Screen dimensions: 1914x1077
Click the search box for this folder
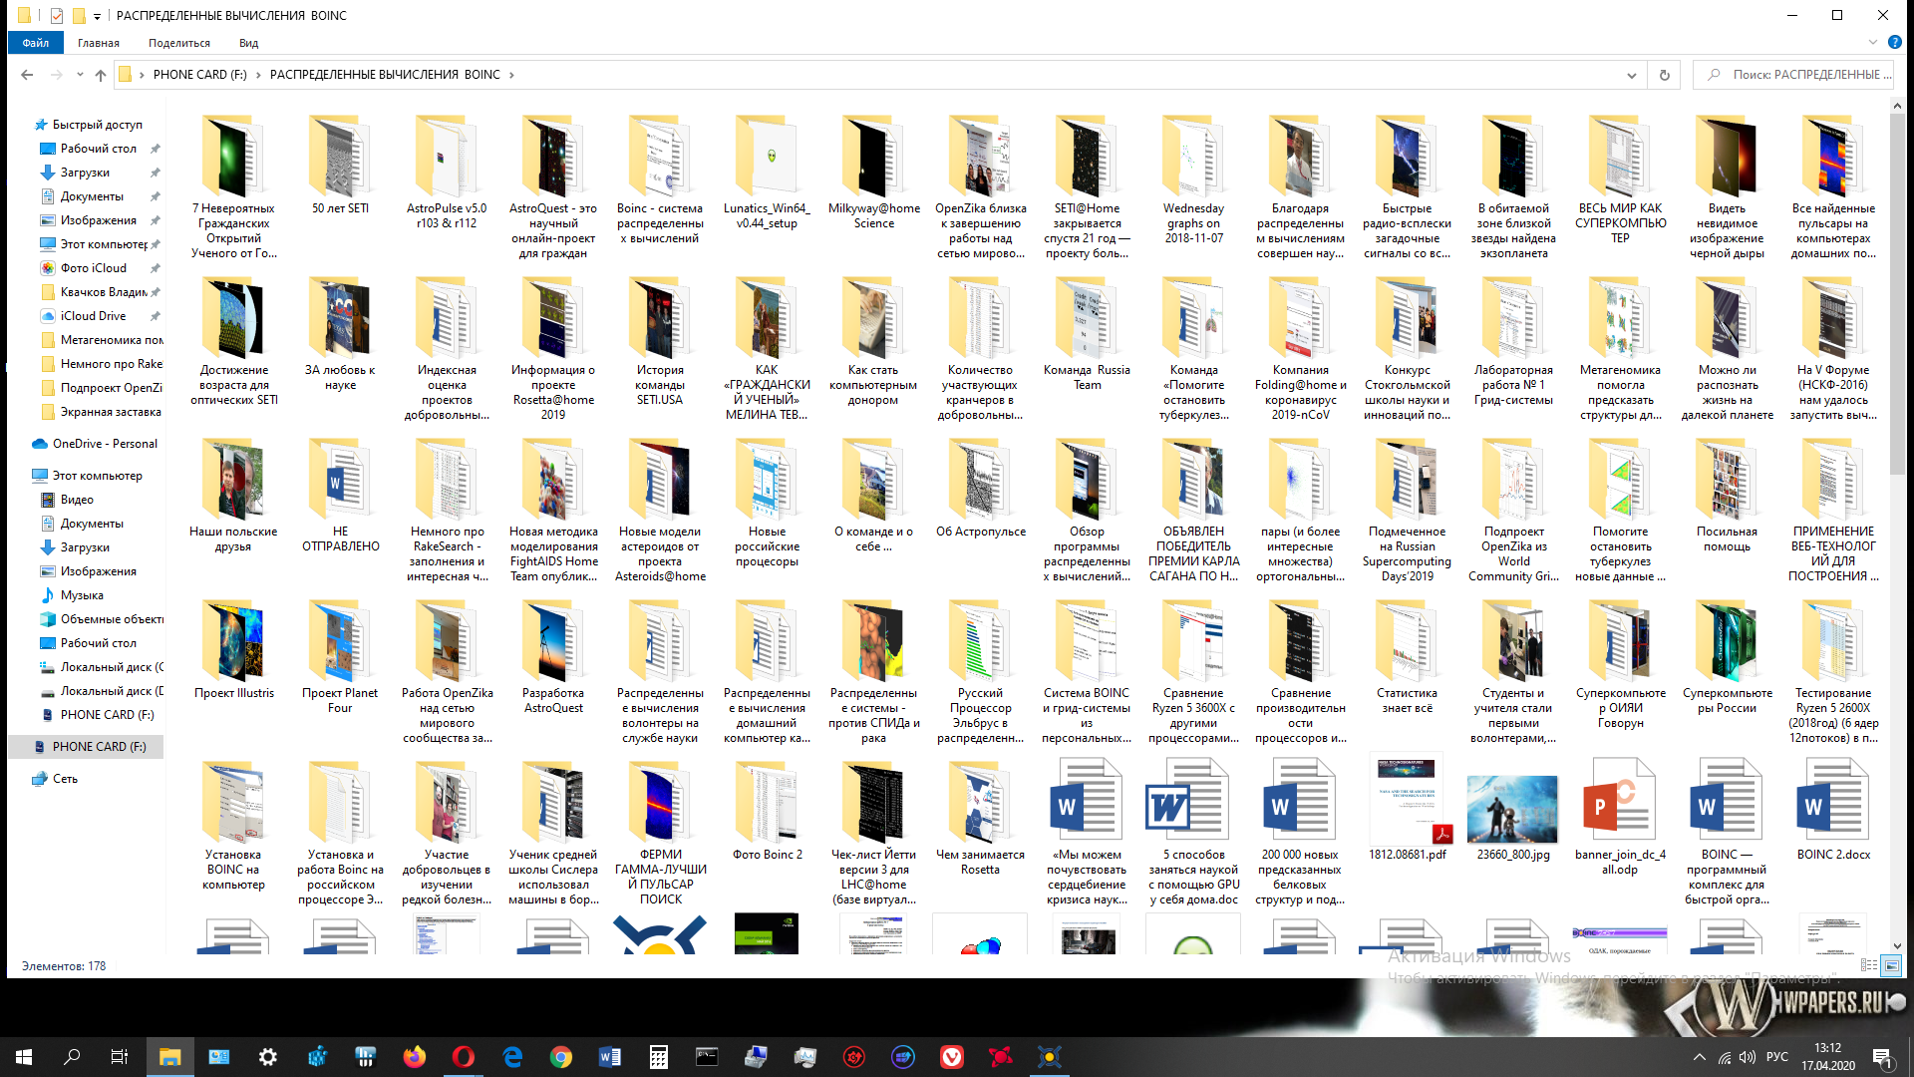coord(1792,75)
